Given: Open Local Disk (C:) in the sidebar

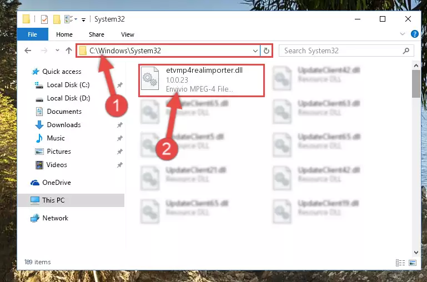Looking at the screenshot, I should coord(68,85).
